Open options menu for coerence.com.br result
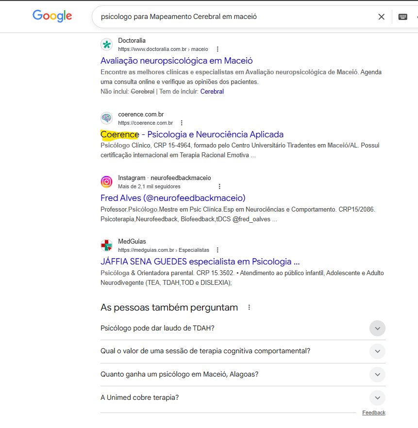Screen dimensions: 418x428 (182, 123)
